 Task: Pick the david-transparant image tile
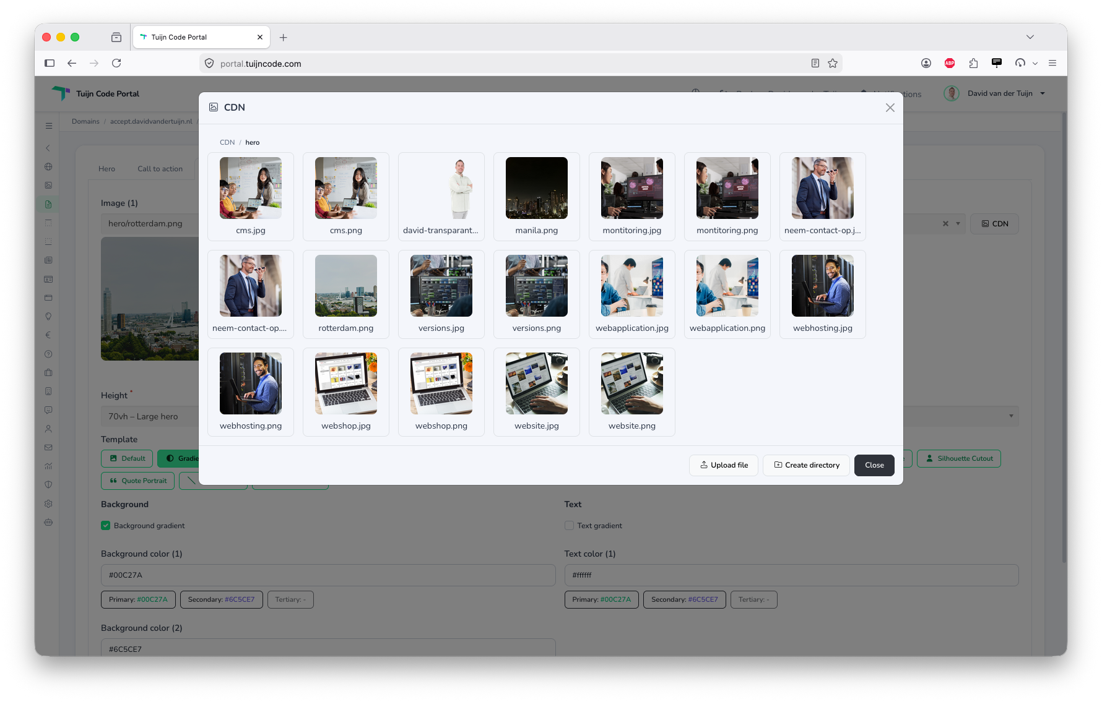[x=441, y=196]
